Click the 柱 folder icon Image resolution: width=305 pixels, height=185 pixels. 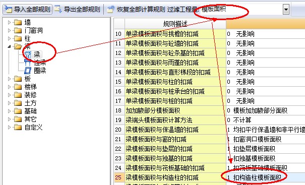(18, 38)
